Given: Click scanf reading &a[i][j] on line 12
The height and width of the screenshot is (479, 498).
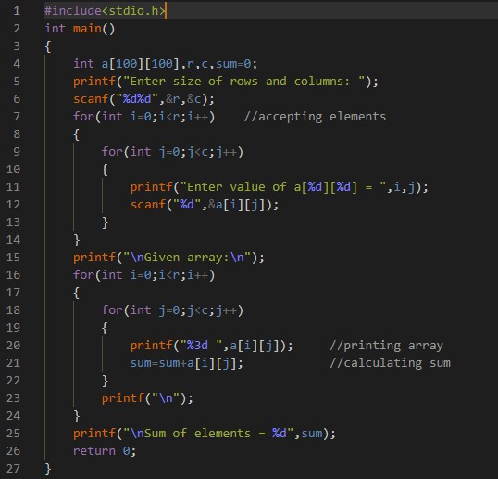Looking at the screenshot, I should click(205, 205).
